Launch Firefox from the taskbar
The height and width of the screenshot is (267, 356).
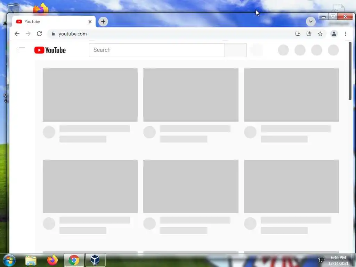pos(52,260)
